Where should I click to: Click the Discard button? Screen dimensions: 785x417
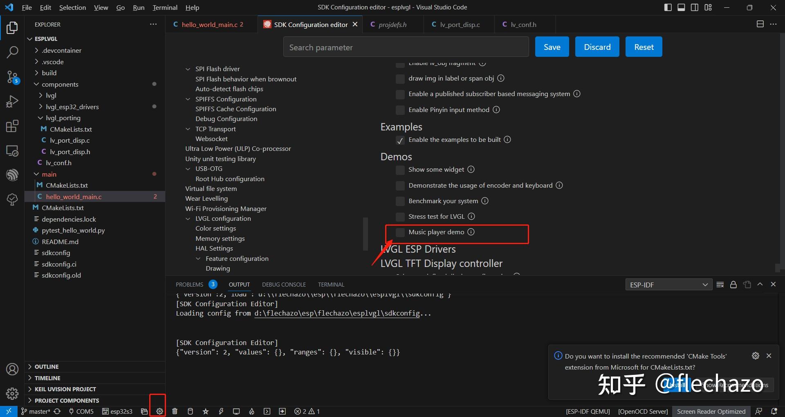(x=597, y=47)
